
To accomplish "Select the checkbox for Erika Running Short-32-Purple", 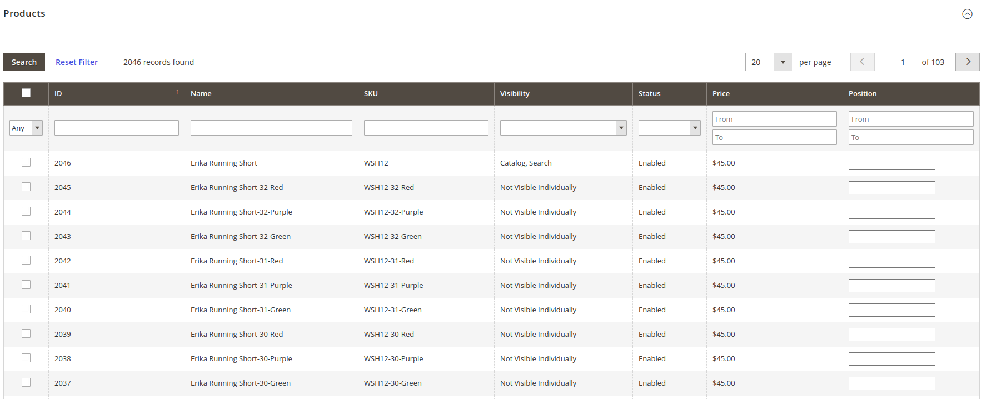I will 26,211.
